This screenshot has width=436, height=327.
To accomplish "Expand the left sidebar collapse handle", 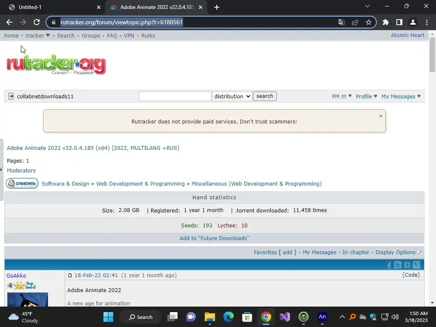I will click(1, 169).
